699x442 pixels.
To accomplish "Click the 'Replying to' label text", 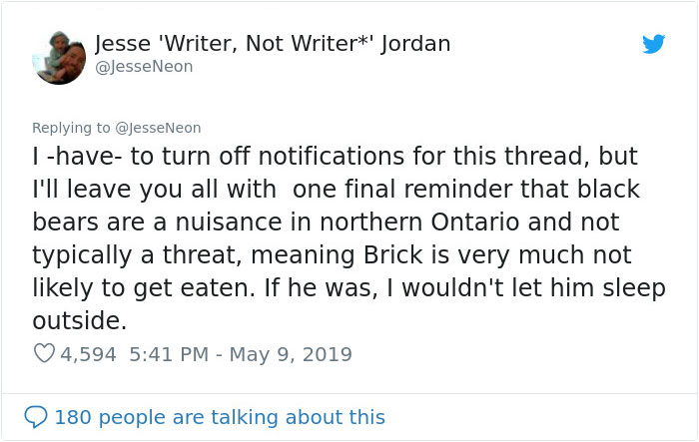I will 72,128.
